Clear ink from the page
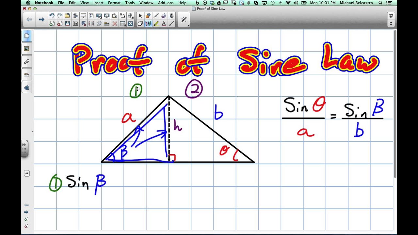This screenshot has width=418, height=235. pyautogui.click(x=83, y=23)
